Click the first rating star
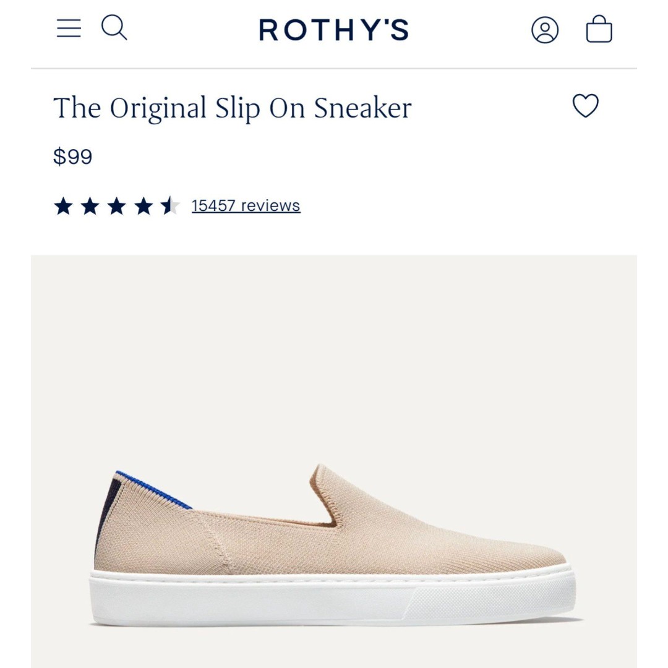The height and width of the screenshot is (668, 668). point(64,206)
